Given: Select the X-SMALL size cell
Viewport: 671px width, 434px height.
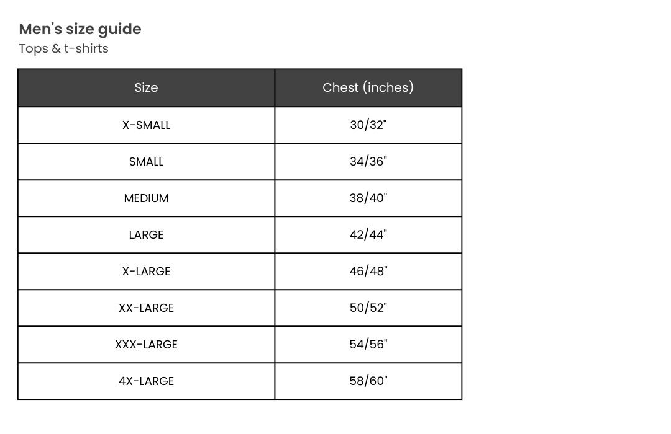Looking at the screenshot, I should pyautogui.click(x=146, y=125).
